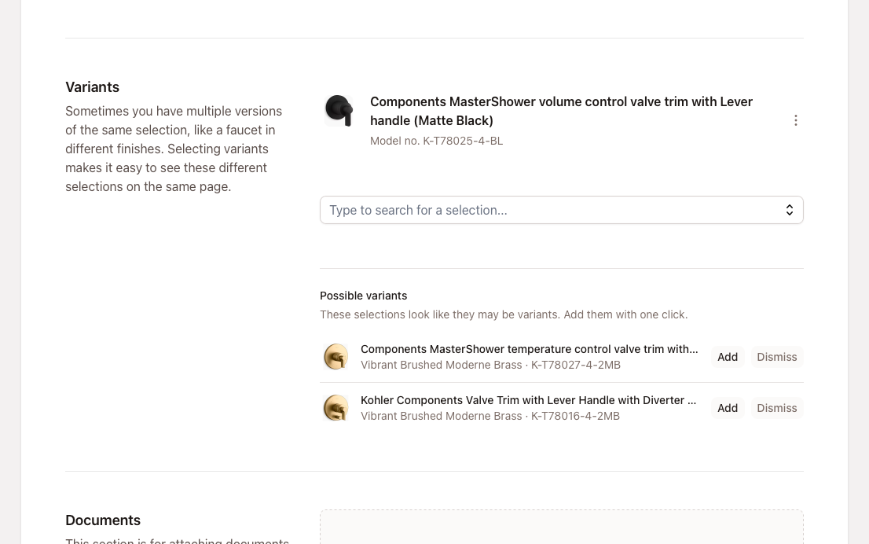Click 'Model no. K-T78025-4-BL' text
Viewport: 869px width, 544px height.
pos(436,141)
